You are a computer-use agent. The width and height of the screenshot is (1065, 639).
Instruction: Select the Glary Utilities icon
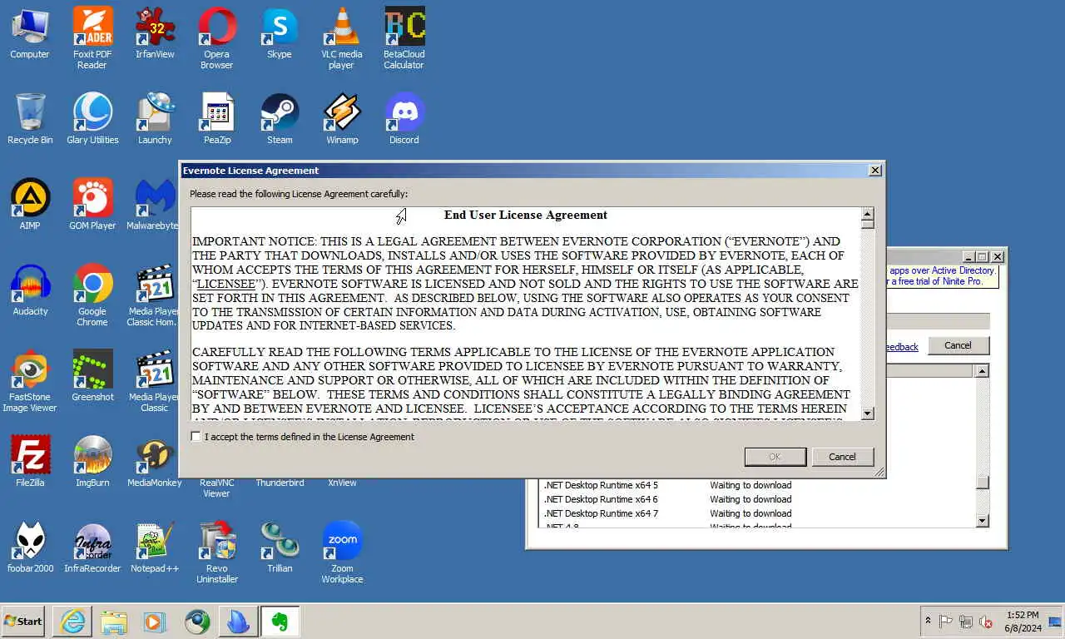[92, 119]
